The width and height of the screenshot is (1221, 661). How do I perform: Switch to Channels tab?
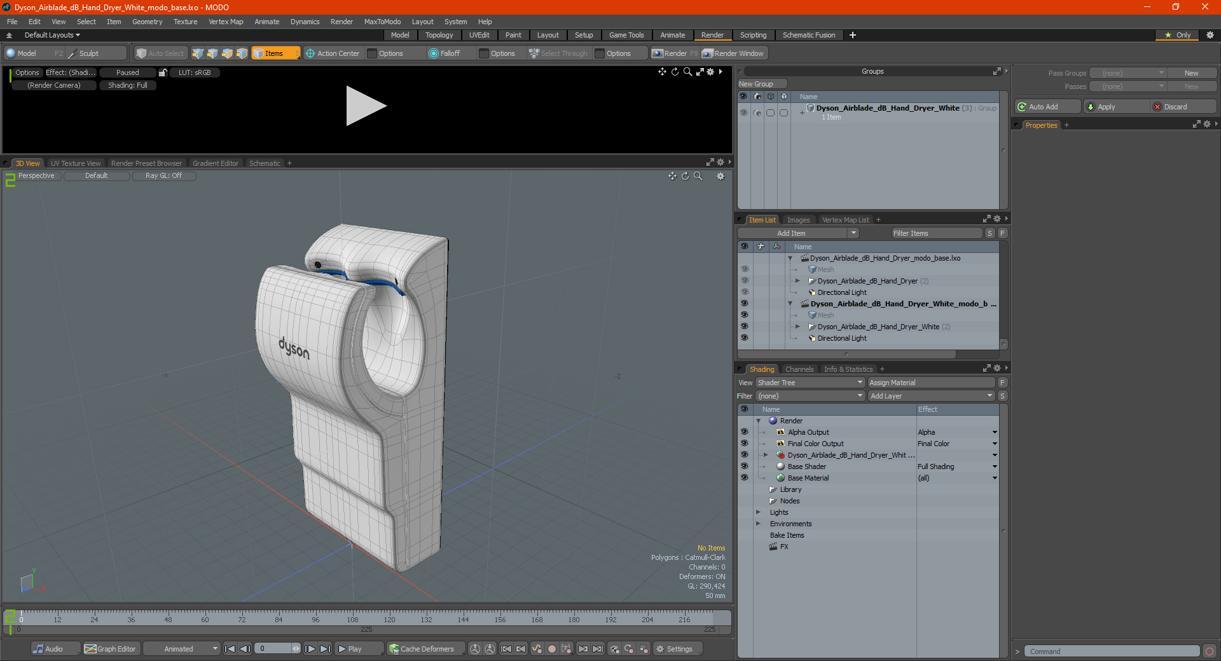pyautogui.click(x=799, y=369)
